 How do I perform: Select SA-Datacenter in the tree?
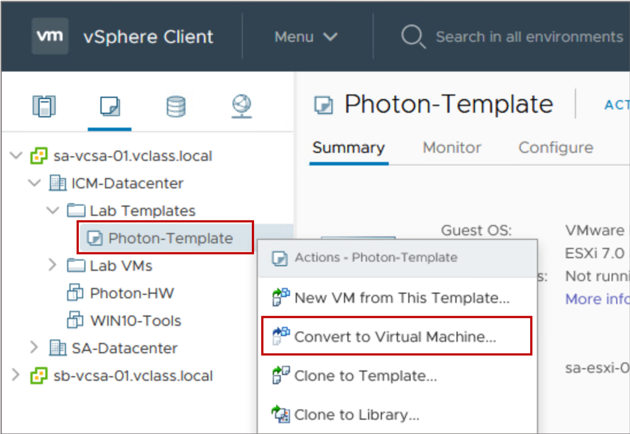click(x=125, y=348)
